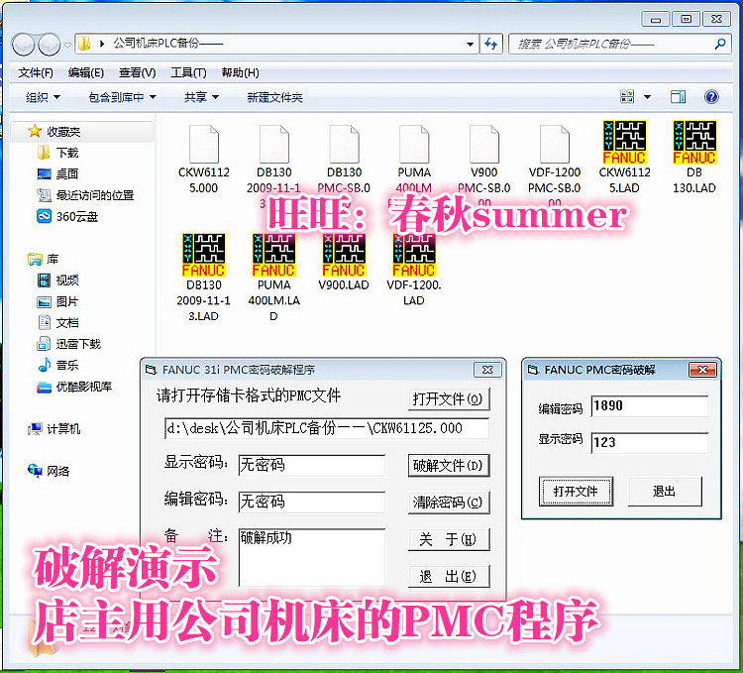
Task: Click 破解文件(D) button
Action: pos(448,466)
